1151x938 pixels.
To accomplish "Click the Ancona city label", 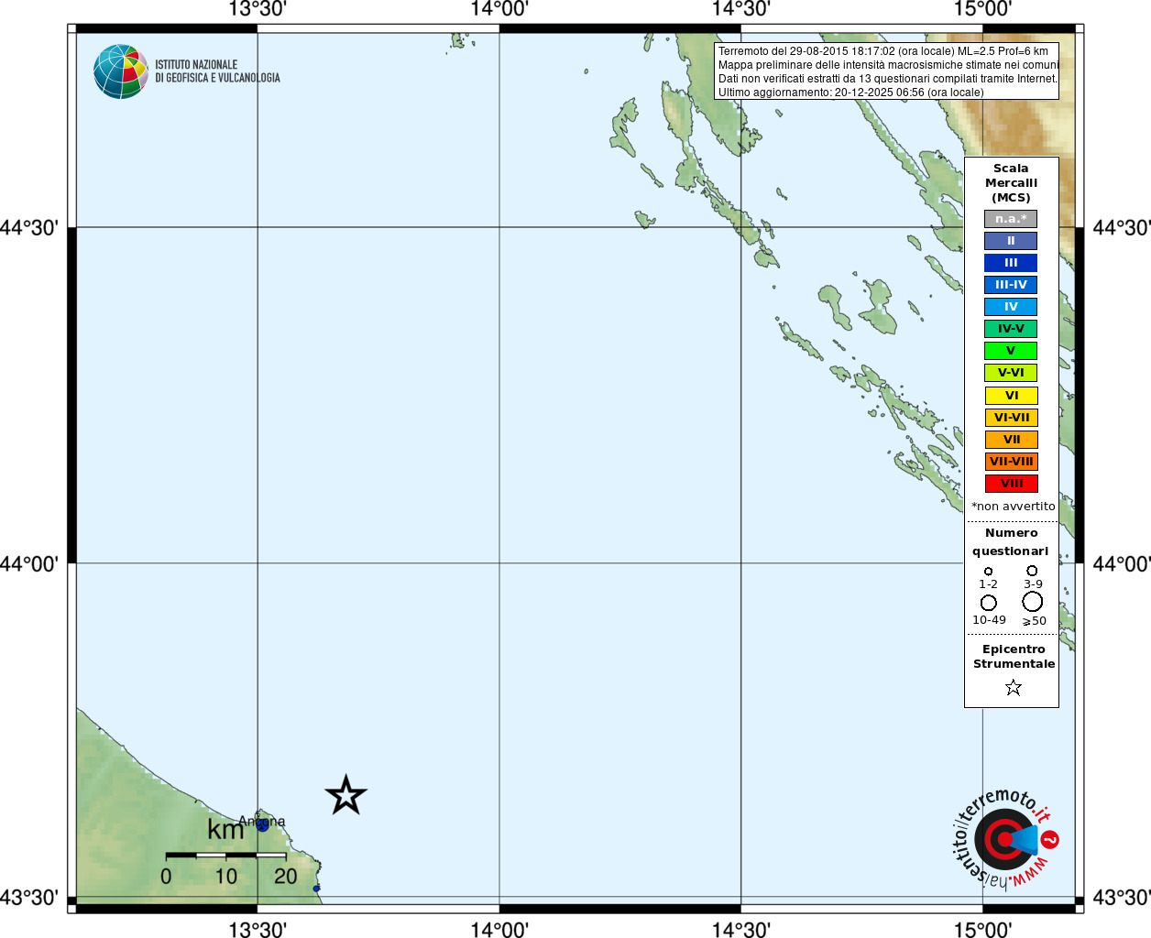I will [x=261, y=821].
